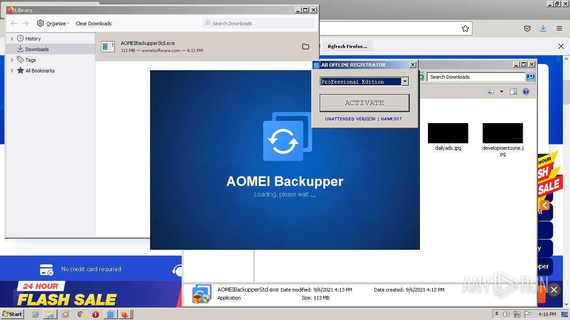The image size is (570, 320).
Task: Select History in Library sidebar
Action: point(33,39)
